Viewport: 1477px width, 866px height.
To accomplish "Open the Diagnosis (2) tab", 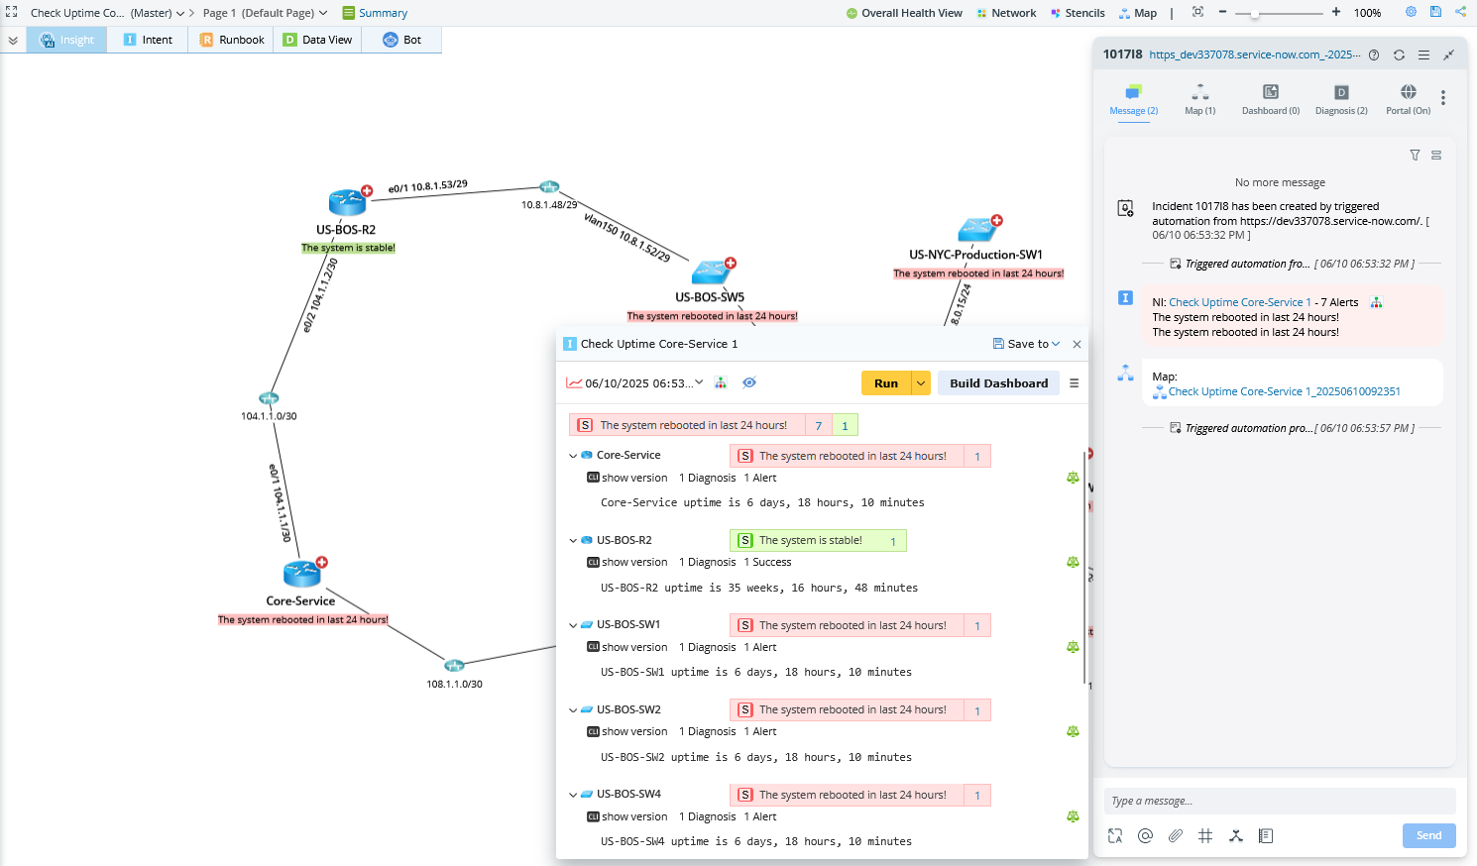I will point(1341,99).
